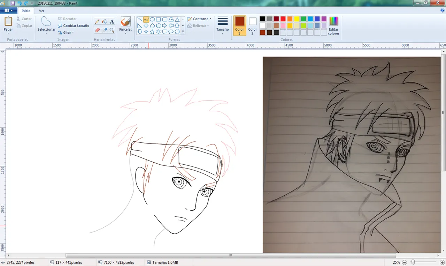Screen dimensions: 446x266
Task: Select the Magnifier tool
Action: 112,30
